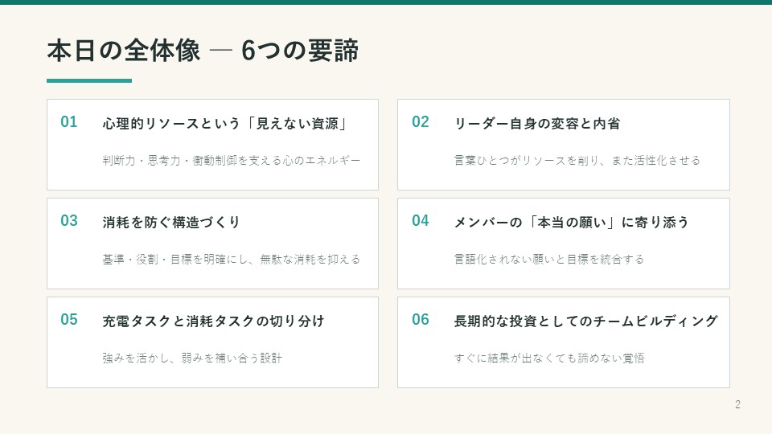Viewport: 772px width, 434px height.
Task: Click the slide page number 2
Action: (x=737, y=404)
